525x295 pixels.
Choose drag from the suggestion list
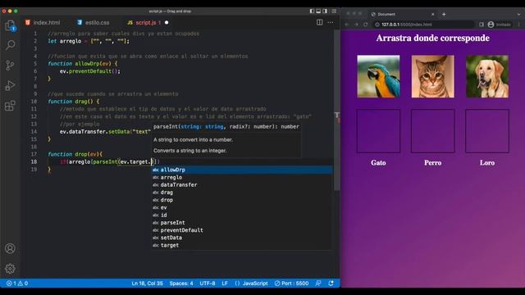(x=242, y=193)
